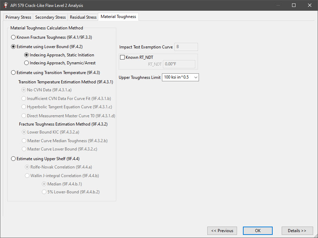Go to the Residual Stress tab
Image resolution: width=318 pixels, height=238 pixels.
pos(83,17)
